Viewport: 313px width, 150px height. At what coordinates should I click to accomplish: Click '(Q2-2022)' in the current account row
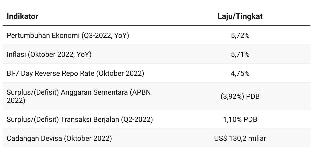point(137,120)
